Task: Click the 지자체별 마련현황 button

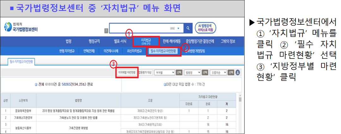Action: pyautogui.click(x=127, y=72)
